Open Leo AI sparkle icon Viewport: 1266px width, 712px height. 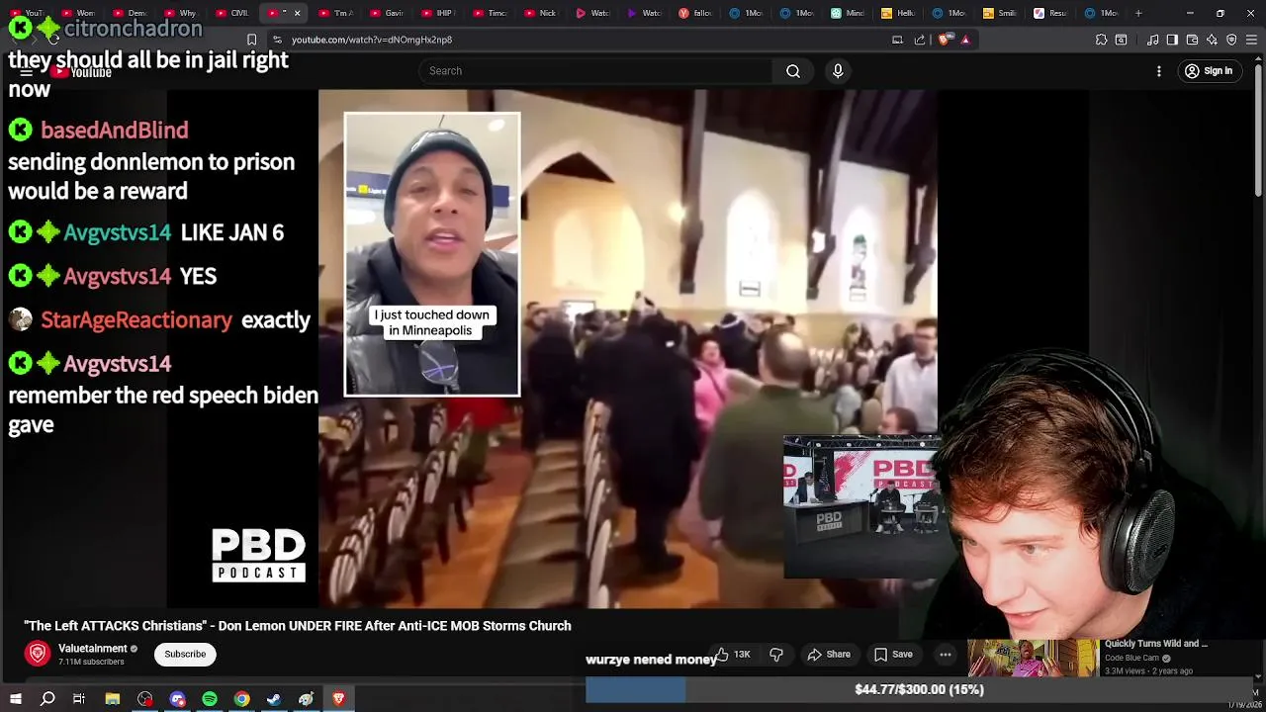pos(1212,40)
